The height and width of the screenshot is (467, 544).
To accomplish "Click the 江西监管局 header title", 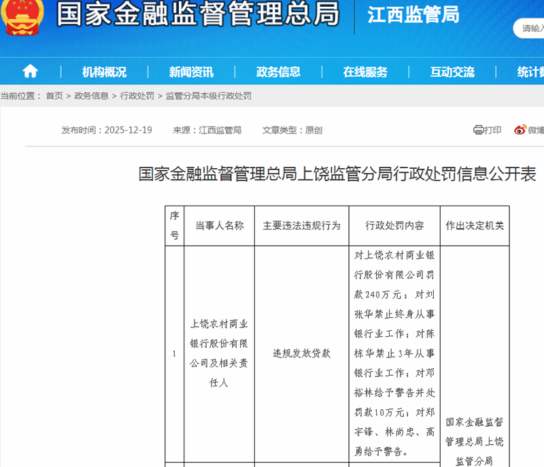I will click(x=413, y=15).
